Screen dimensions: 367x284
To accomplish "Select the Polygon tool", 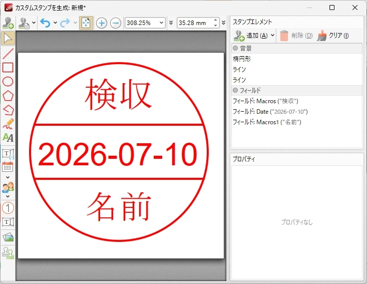I will point(8,96).
